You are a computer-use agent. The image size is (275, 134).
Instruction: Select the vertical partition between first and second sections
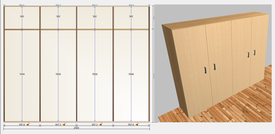click(40, 64)
